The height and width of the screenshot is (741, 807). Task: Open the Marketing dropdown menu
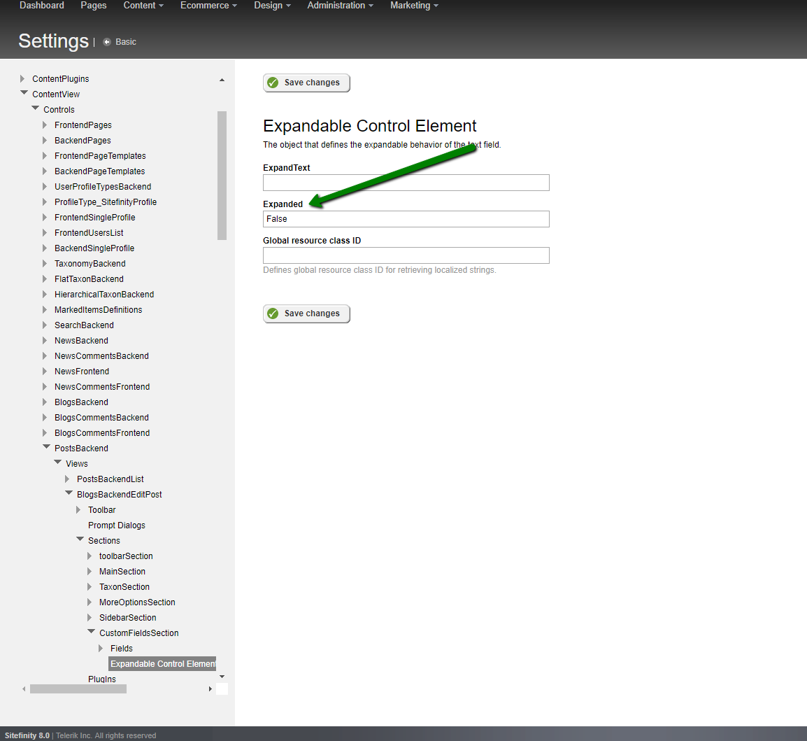[414, 6]
